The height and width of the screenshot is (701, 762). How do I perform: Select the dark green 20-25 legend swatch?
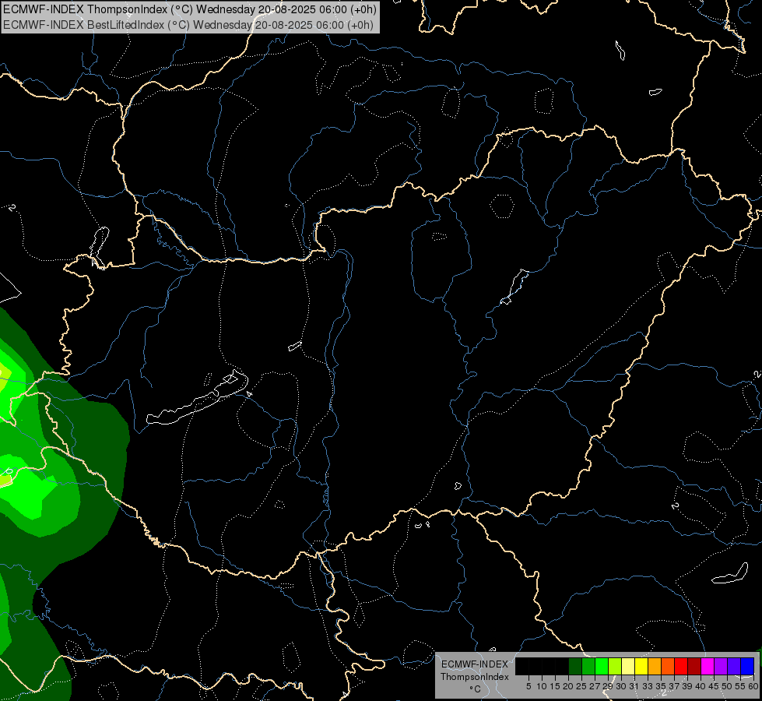coord(575,666)
